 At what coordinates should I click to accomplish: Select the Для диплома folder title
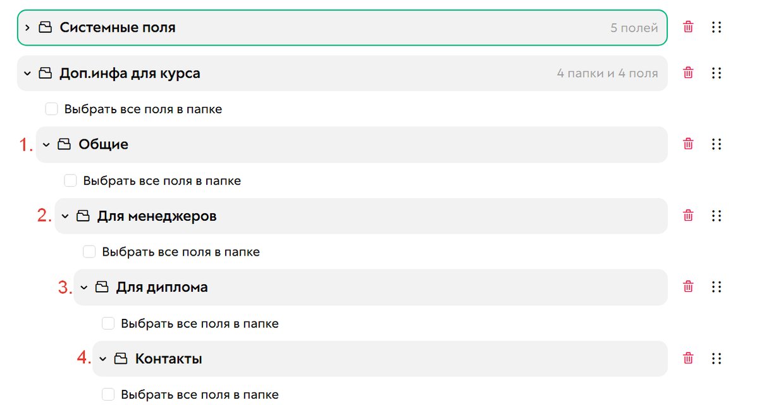162,287
